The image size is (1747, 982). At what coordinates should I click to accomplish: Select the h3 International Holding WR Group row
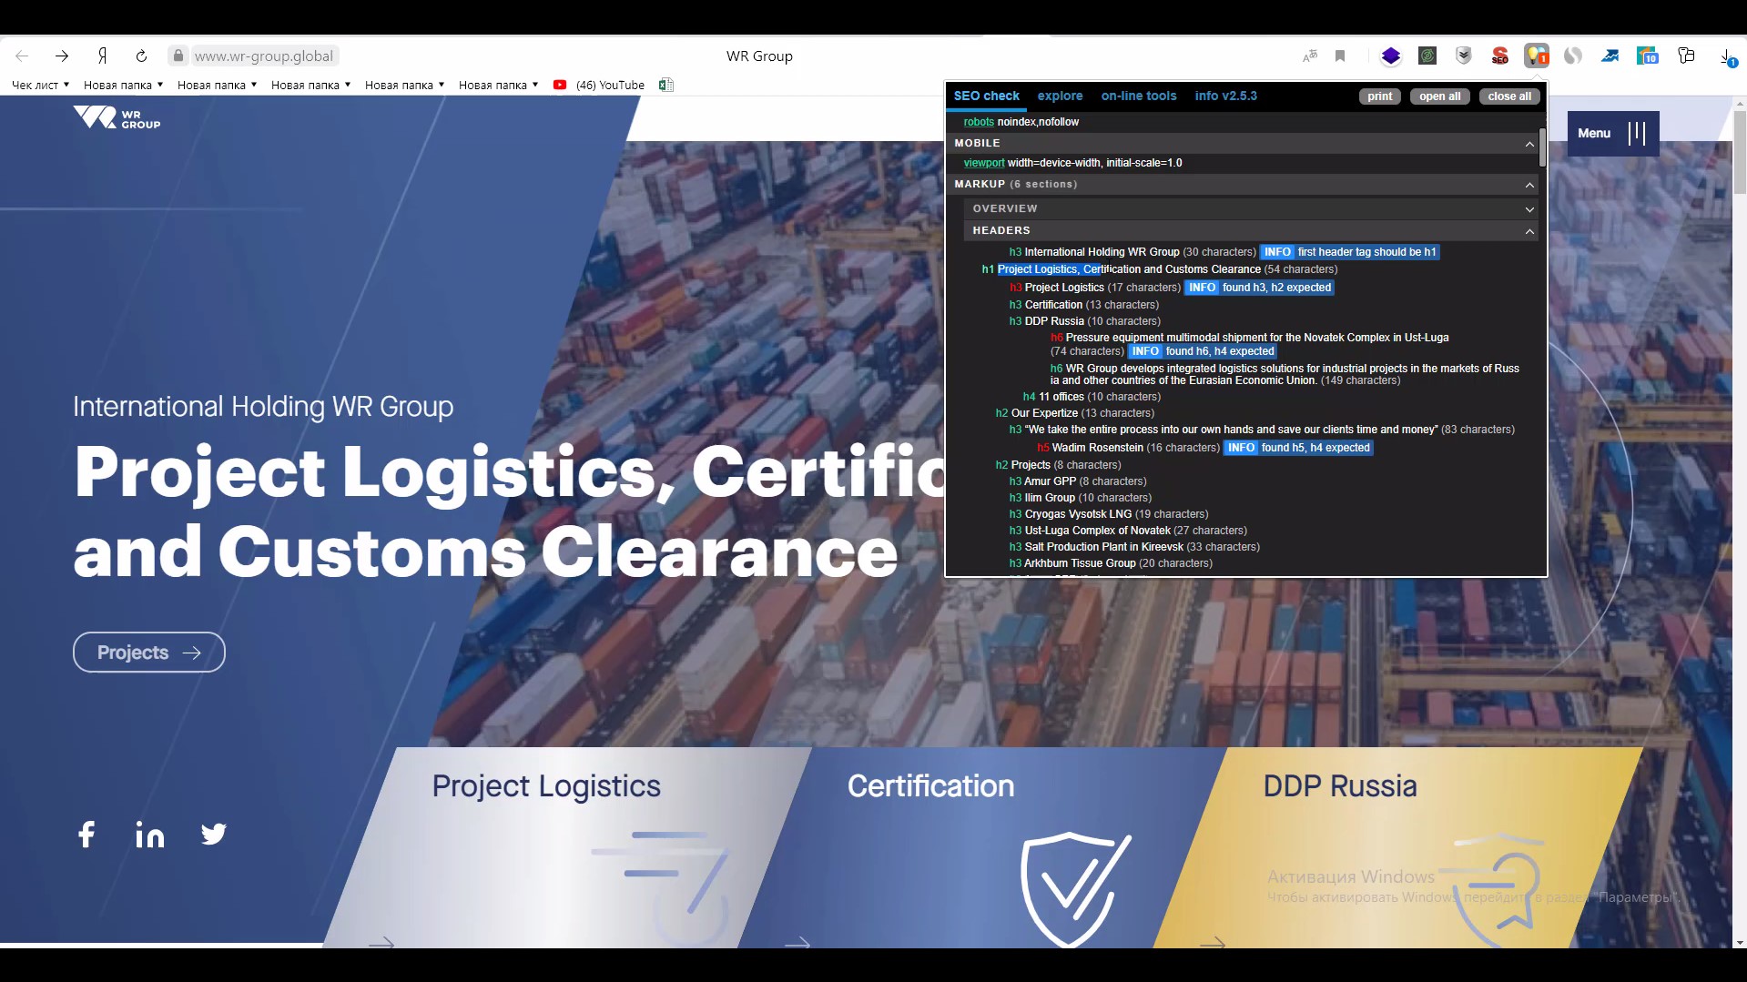coord(1224,252)
